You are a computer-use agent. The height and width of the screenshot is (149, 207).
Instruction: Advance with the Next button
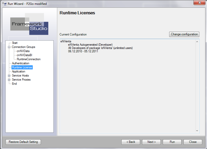[152, 142]
